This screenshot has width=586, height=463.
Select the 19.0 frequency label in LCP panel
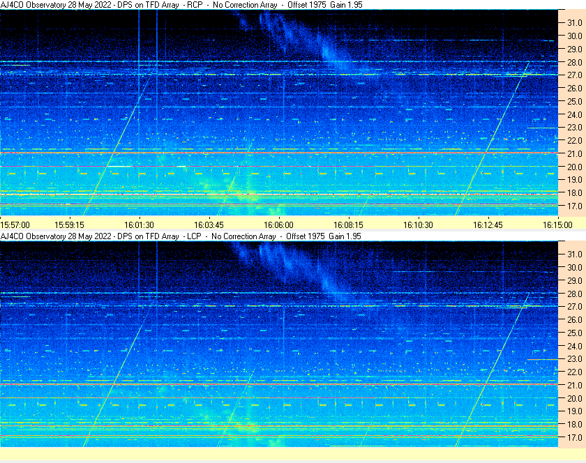(x=574, y=411)
